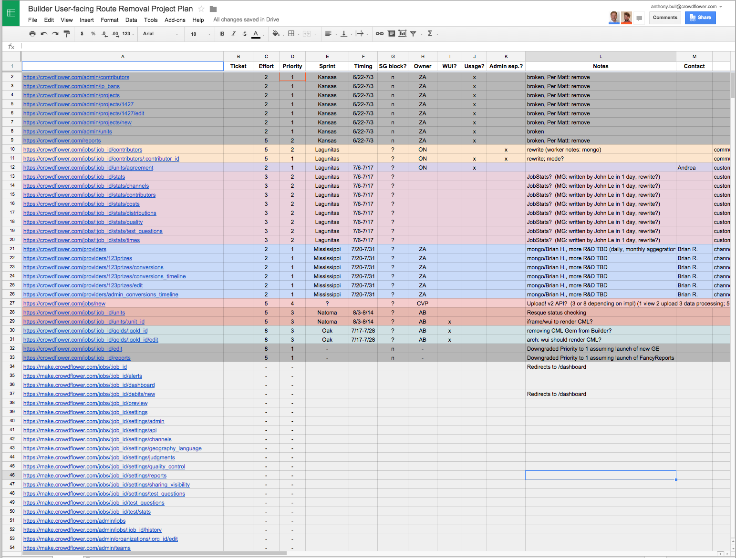This screenshot has width=736, height=558.
Task: Format cell as percent
Action: click(x=93, y=34)
